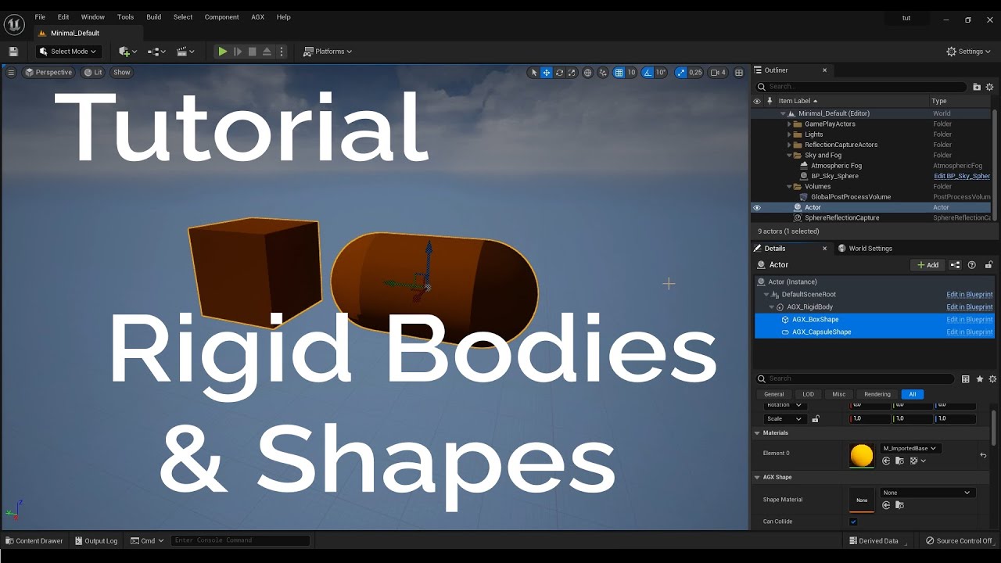Open the Perspective view mode menu
The height and width of the screenshot is (563, 1001).
(x=48, y=72)
